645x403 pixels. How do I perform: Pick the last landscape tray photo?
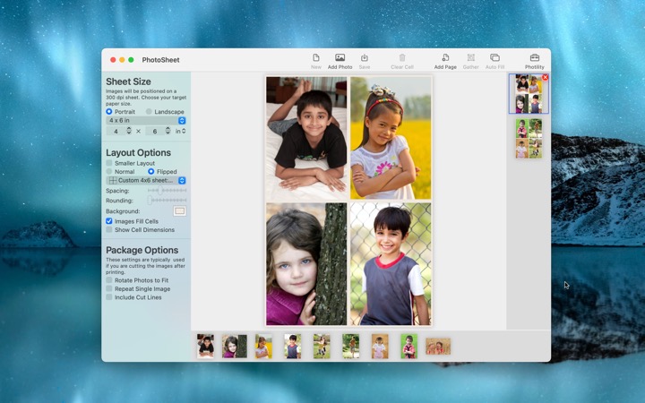(438, 347)
